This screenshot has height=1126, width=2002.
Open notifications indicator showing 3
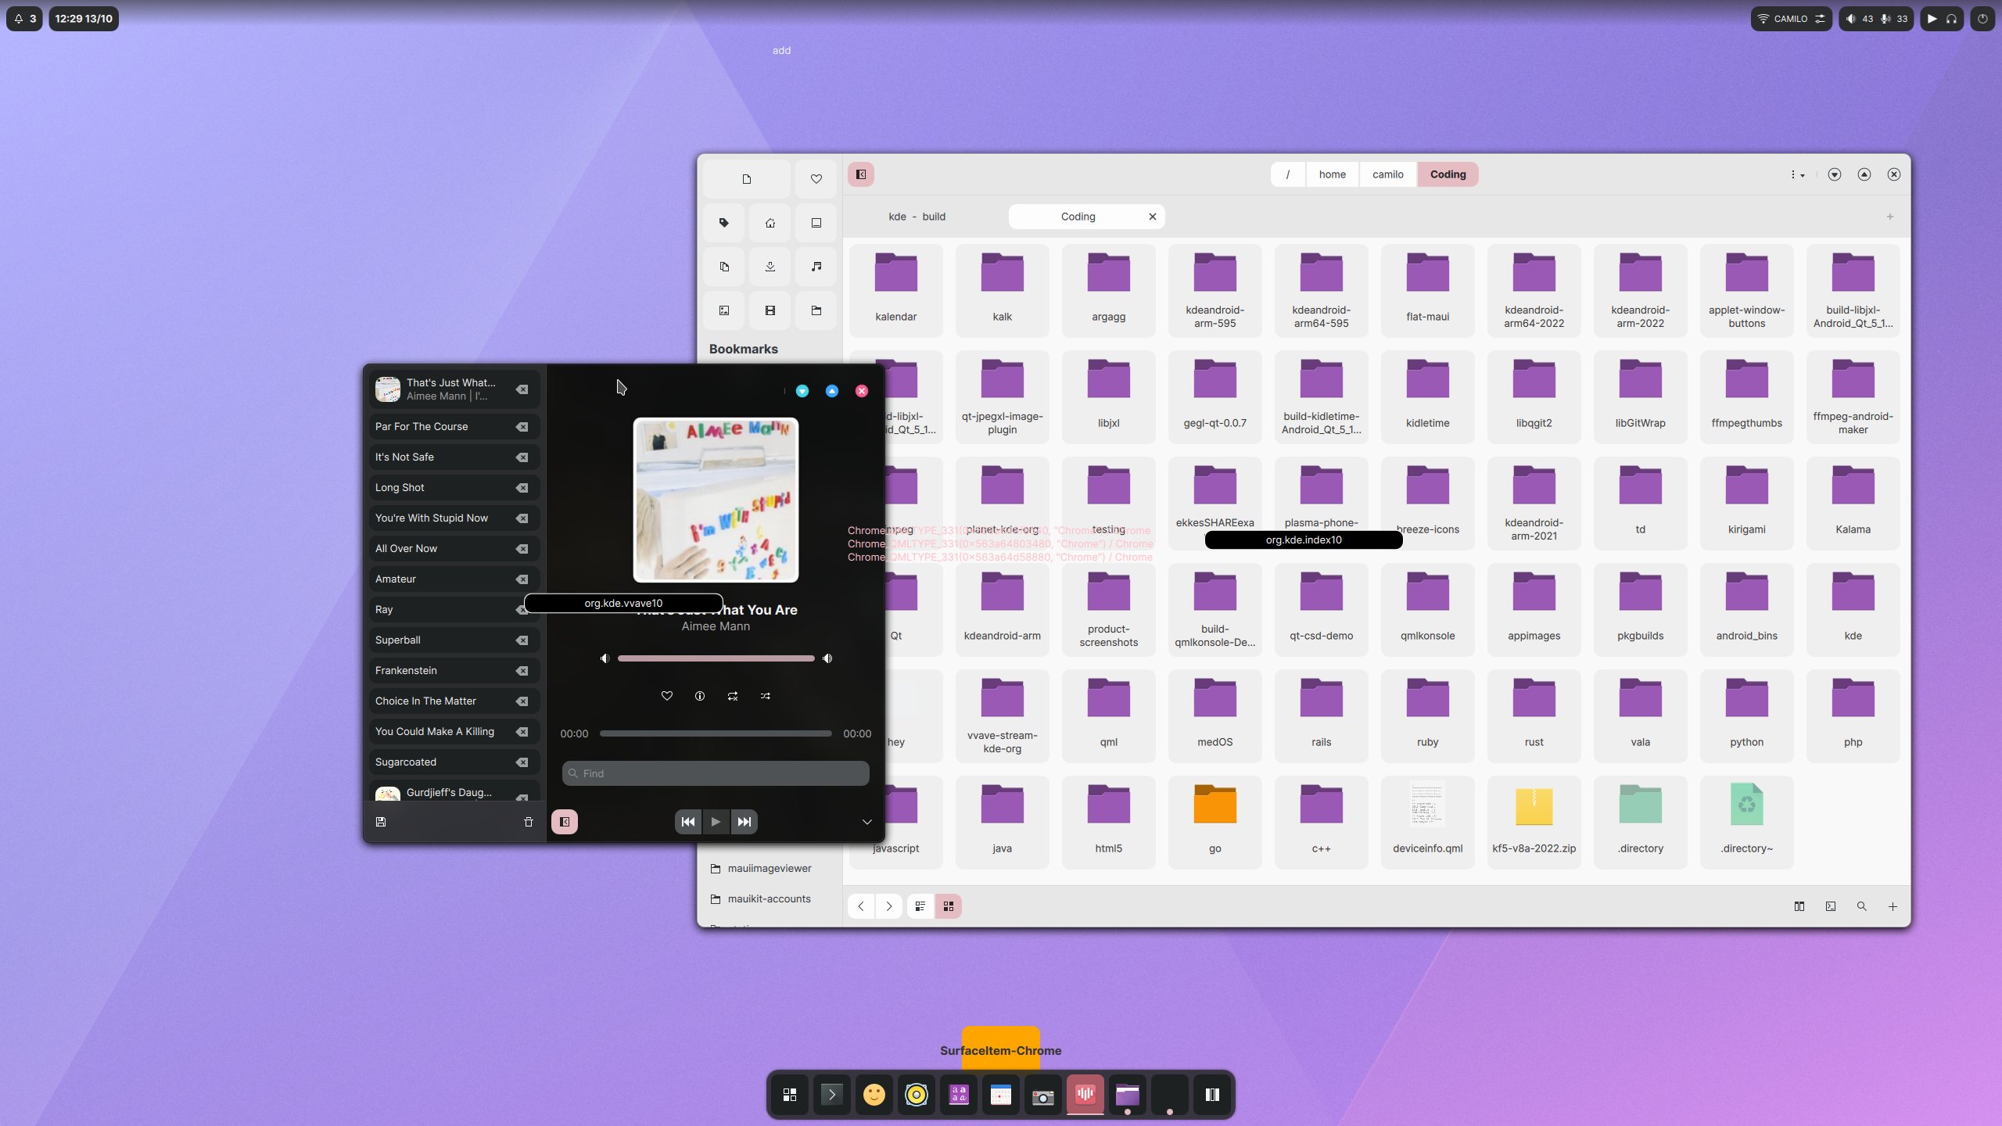pos(25,19)
